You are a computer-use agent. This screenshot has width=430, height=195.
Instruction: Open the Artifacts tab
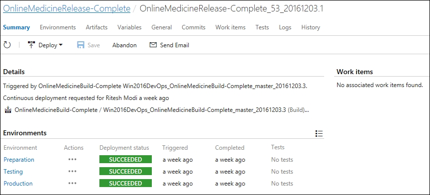point(96,27)
